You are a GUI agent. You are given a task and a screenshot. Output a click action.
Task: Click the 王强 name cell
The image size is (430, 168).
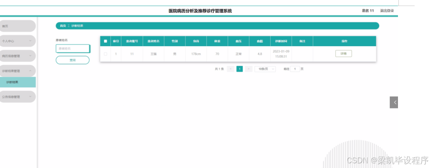pyautogui.click(x=153, y=54)
